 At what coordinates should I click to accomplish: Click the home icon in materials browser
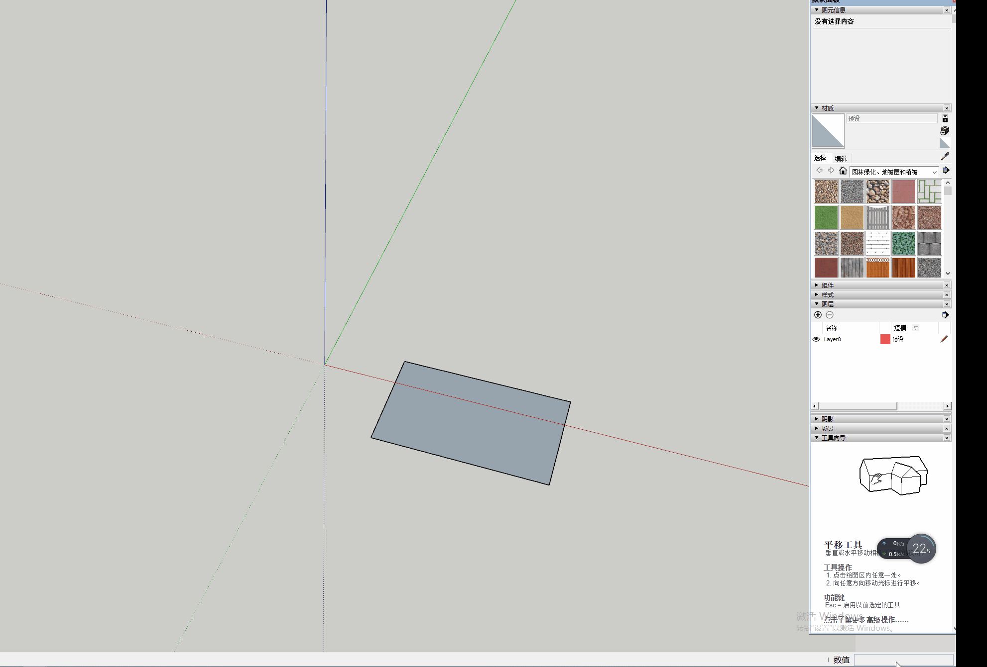click(844, 170)
